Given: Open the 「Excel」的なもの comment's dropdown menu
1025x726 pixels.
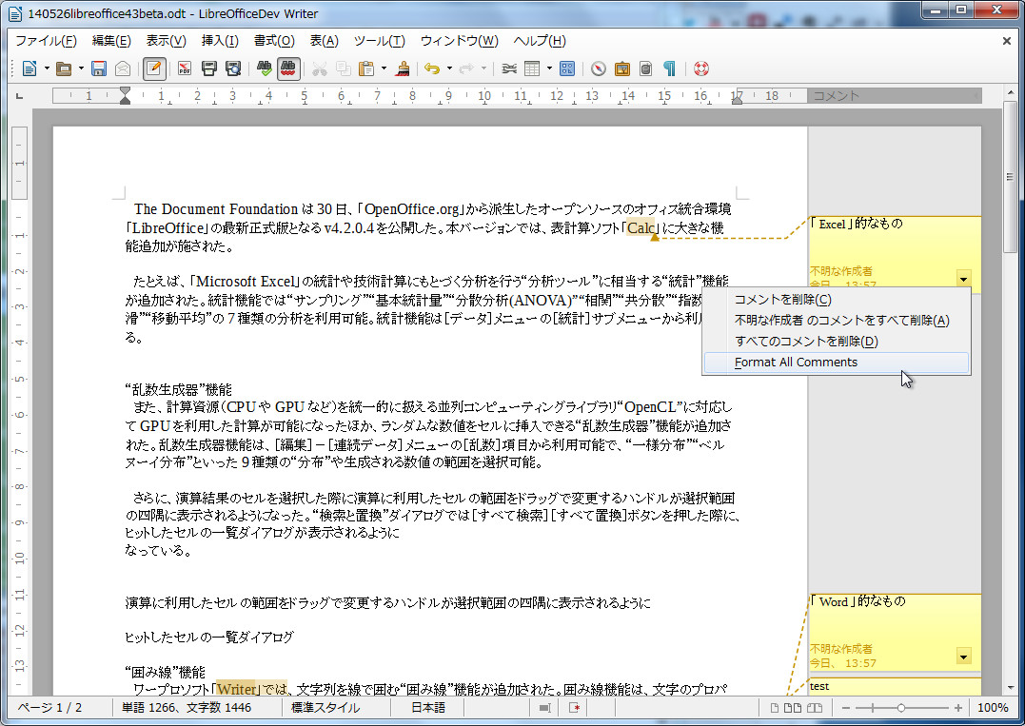Looking at the screenshot, I should coord(963,278).
